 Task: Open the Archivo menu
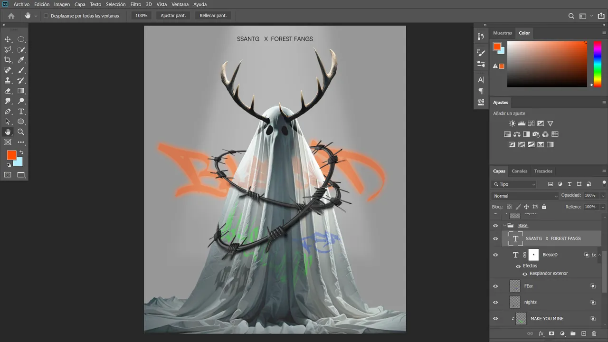click(x=21, y=4)
